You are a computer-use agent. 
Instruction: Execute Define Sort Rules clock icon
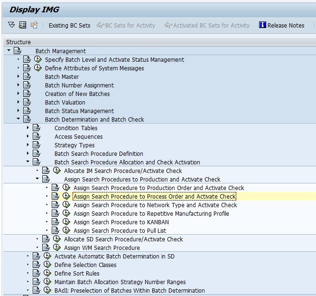pos(47,273)
